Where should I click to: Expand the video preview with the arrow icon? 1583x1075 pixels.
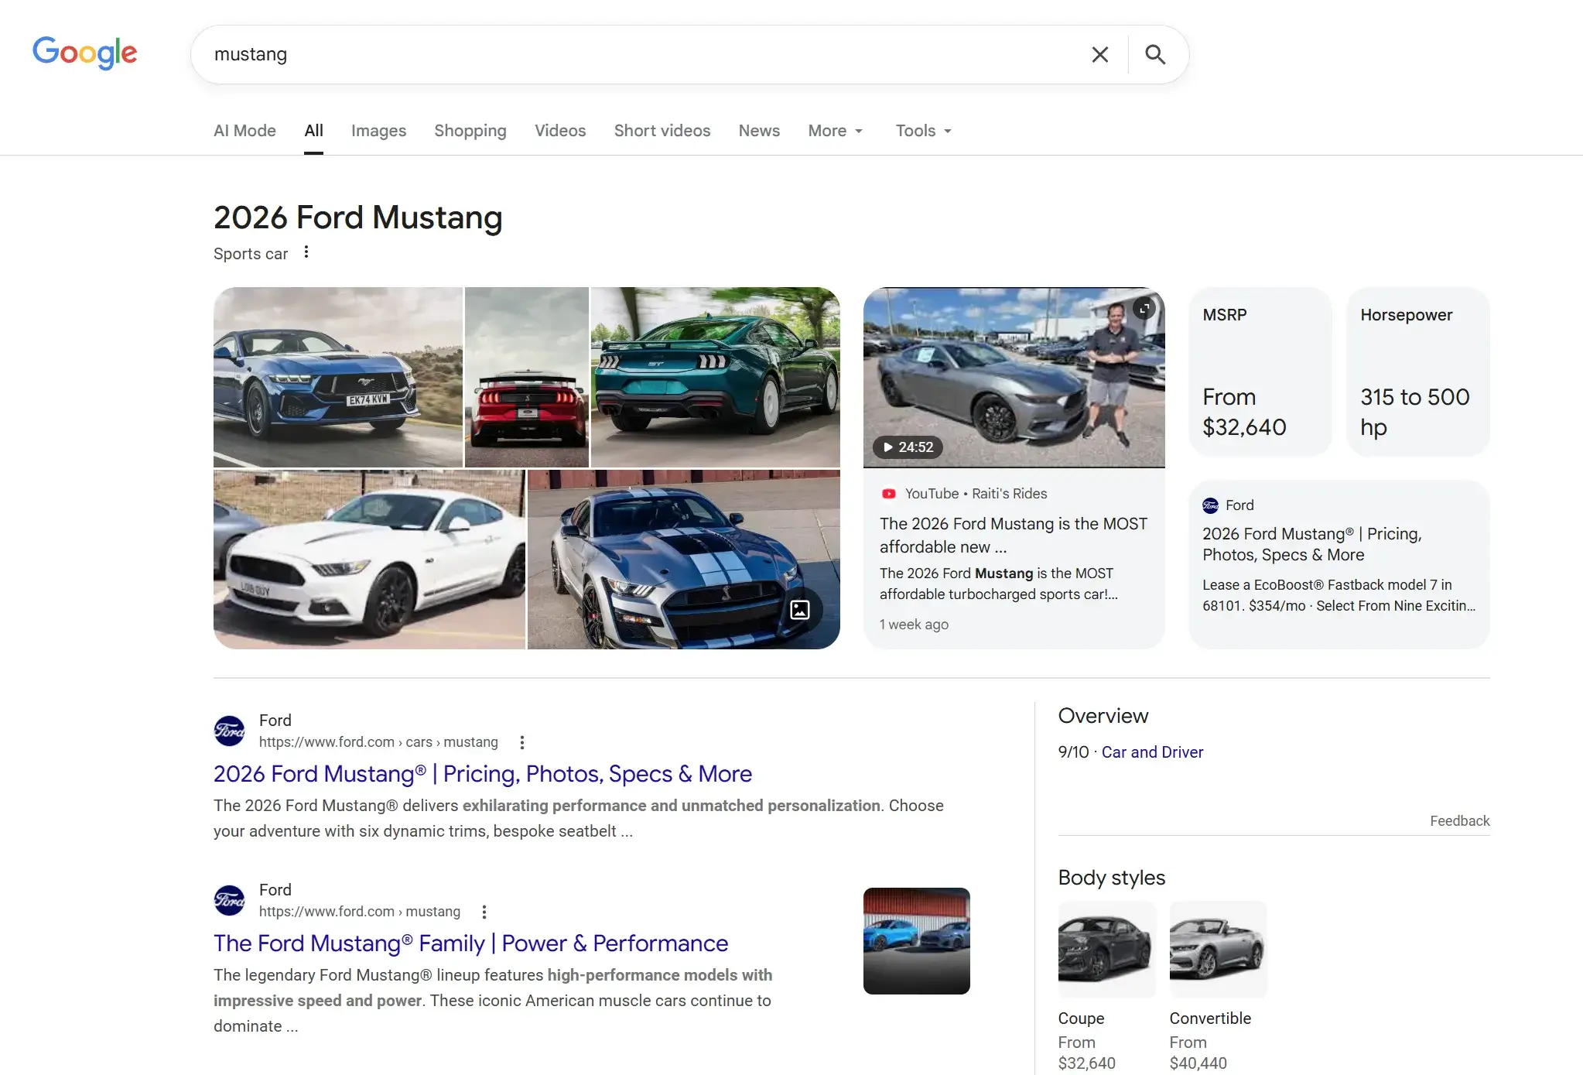pos(1144,307)
